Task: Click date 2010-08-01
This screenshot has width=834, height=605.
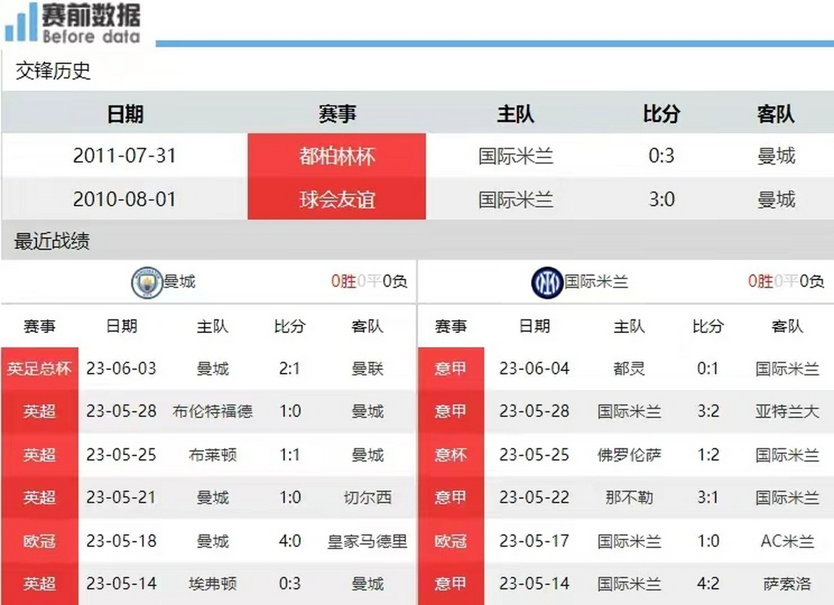Action: 124,199
